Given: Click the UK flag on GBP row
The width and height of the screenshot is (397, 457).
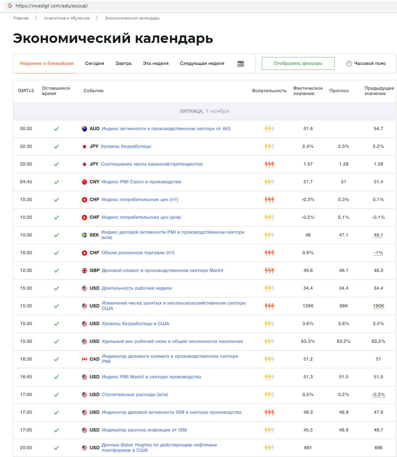Looking at the screenshot, I should pos(84,271).
